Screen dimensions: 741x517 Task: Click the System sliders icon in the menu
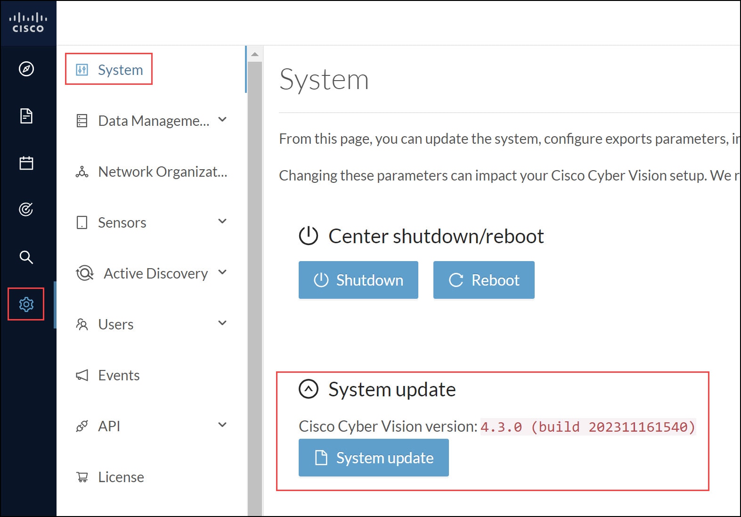click(x=82, y=70)
